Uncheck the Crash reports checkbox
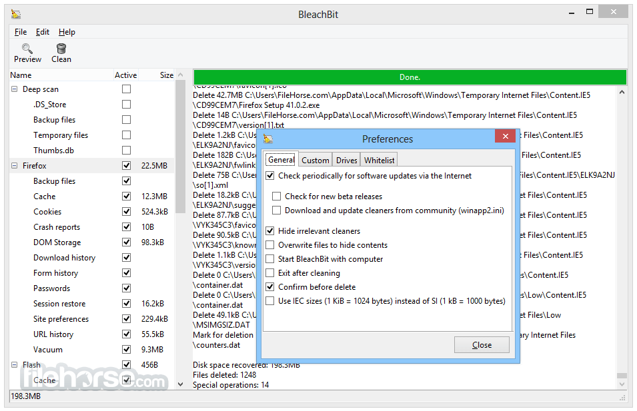This screenshot has height=411, width=637. click(x=126, y=226)
